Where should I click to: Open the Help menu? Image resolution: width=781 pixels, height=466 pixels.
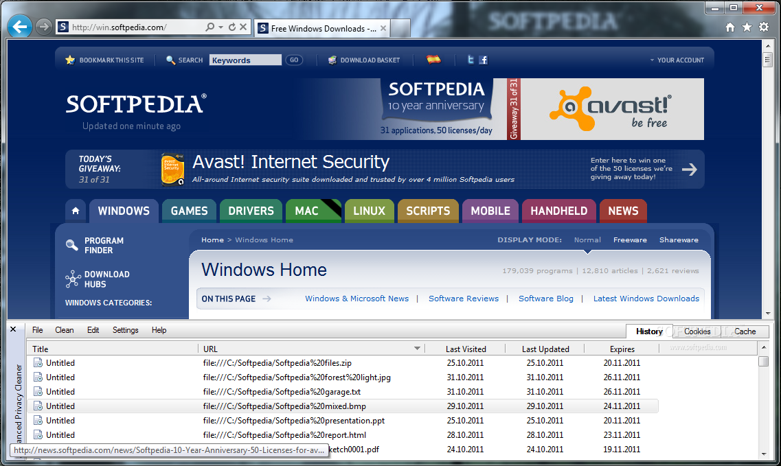pyautogui.click(x=159, y=330)
